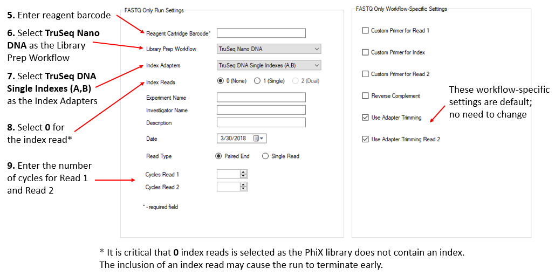Increase Cycles Read 2 value
This screenshot has width=555, height=275.
pyautogui.click(x=244, y=184)
